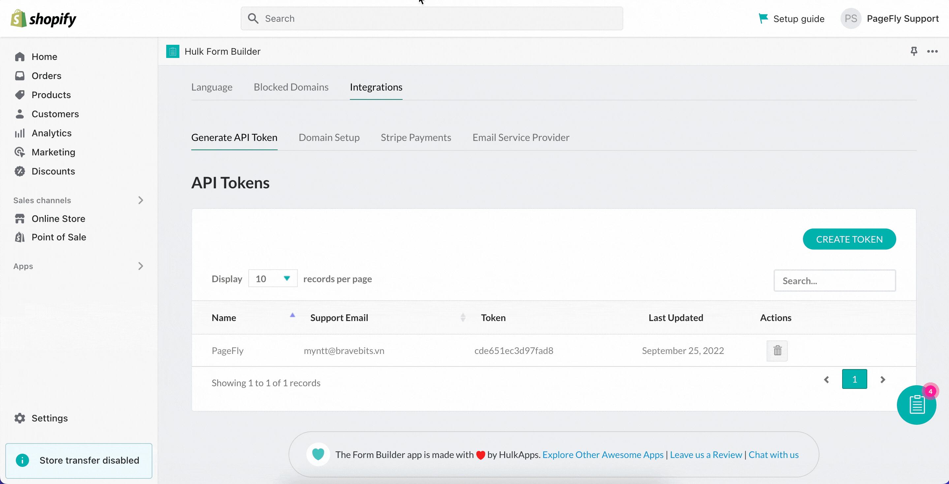
Task: Click the search magnifier icon
Action: click(253, 18)
